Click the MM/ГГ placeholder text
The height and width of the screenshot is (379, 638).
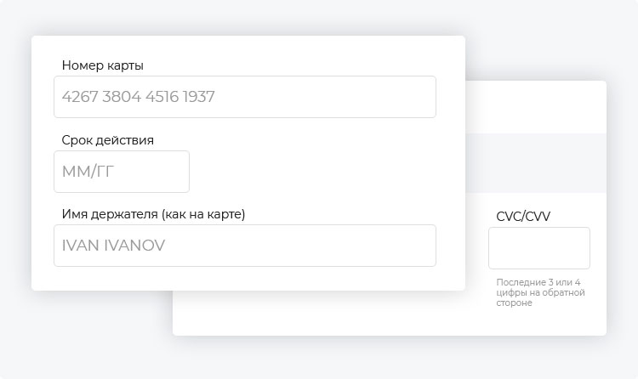pyautogui.click(x=88, y=172)
